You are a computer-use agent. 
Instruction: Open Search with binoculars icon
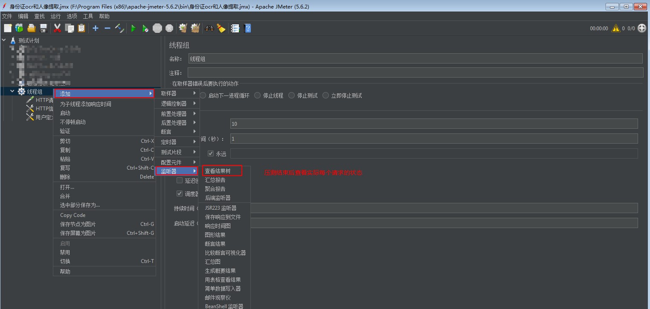[209, 28]
